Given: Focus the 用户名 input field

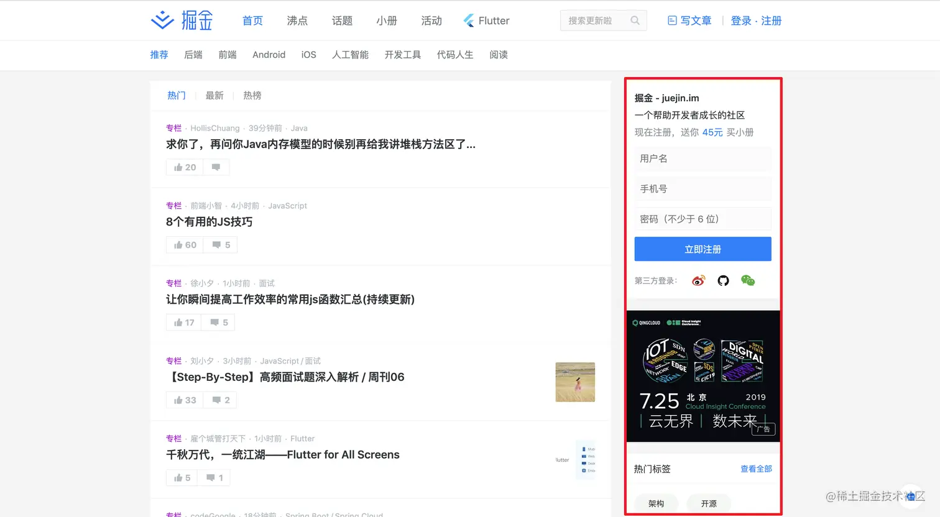Looking at the screenshot, I should pyautogui.click(x=703, y=158).
